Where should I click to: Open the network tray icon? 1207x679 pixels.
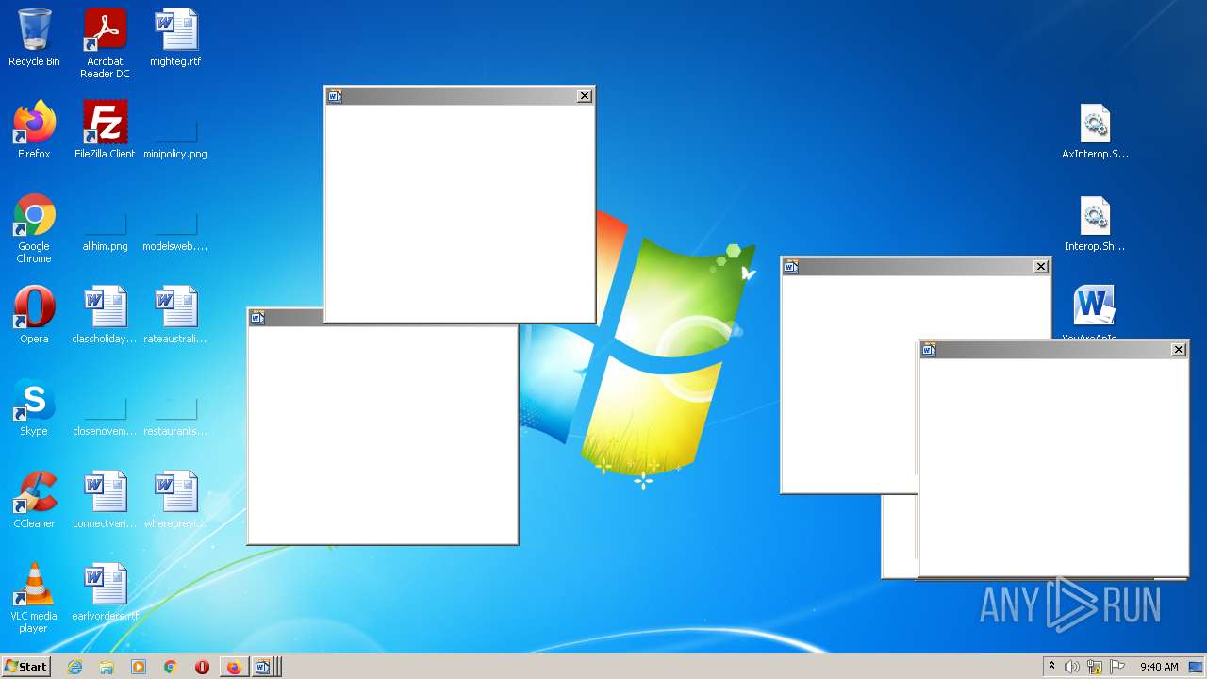pyautogui.click(x=1095, y=667)
